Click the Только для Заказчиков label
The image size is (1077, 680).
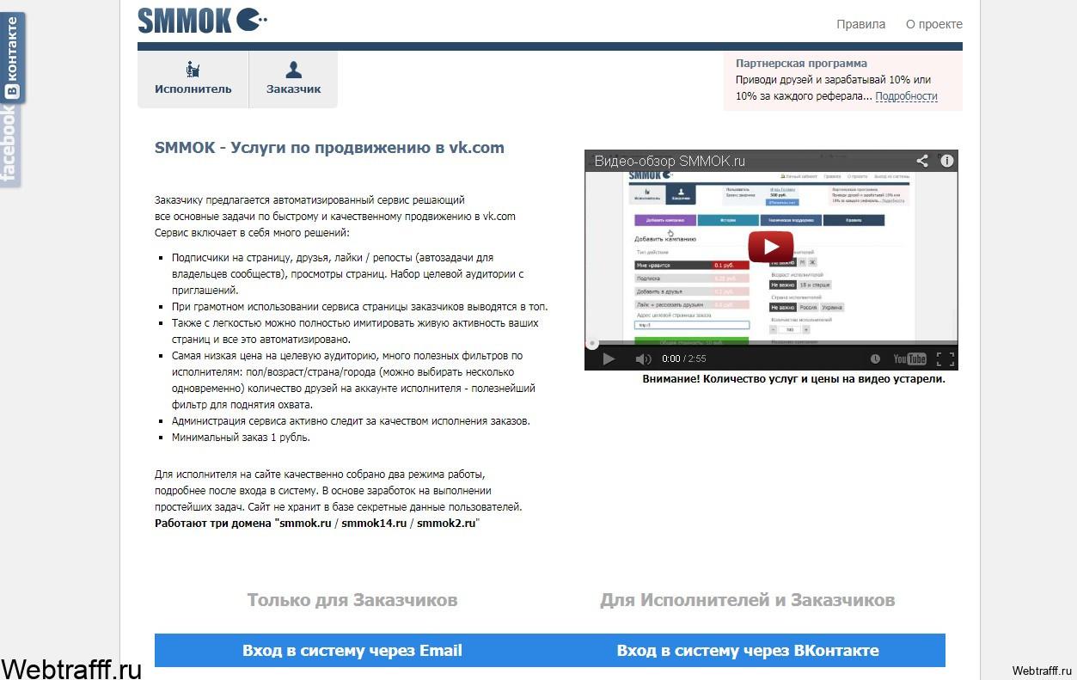352,600
